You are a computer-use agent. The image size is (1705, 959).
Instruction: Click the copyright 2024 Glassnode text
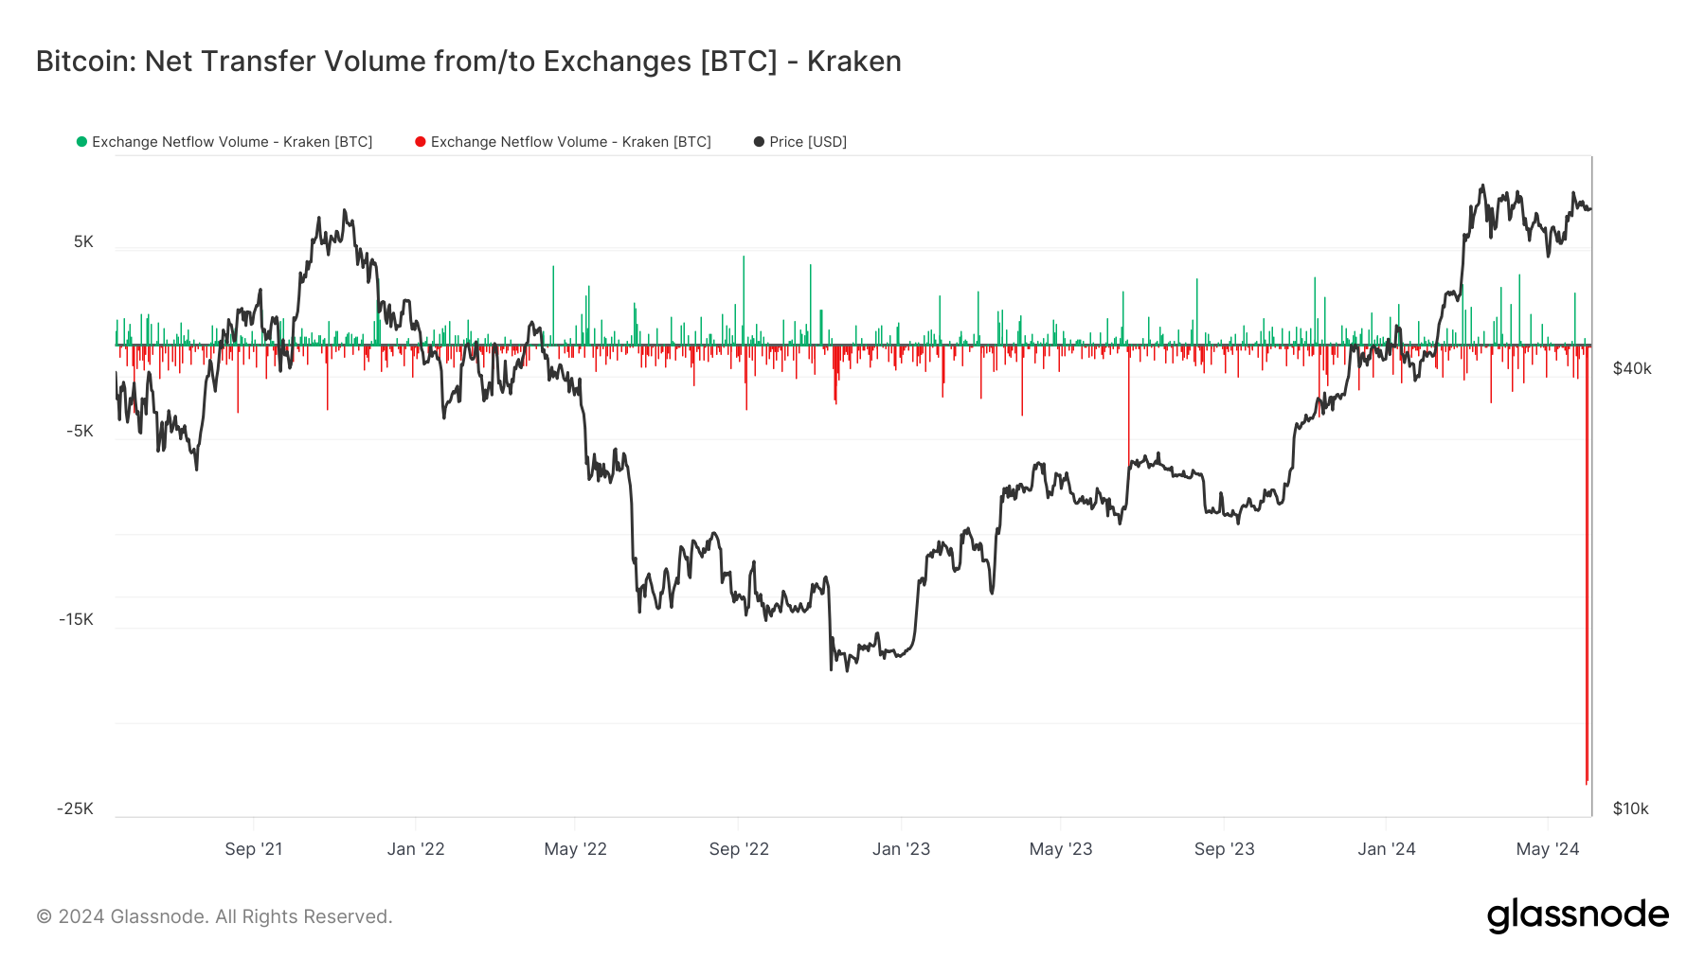tap(214, 916)
